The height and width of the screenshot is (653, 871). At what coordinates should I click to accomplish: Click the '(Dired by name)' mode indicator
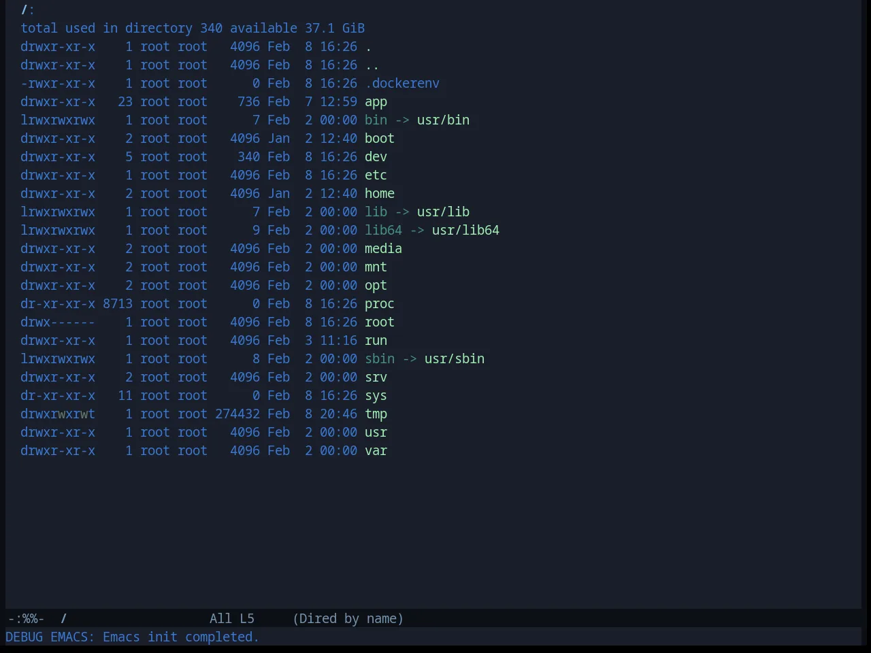(x=348, y=619)
